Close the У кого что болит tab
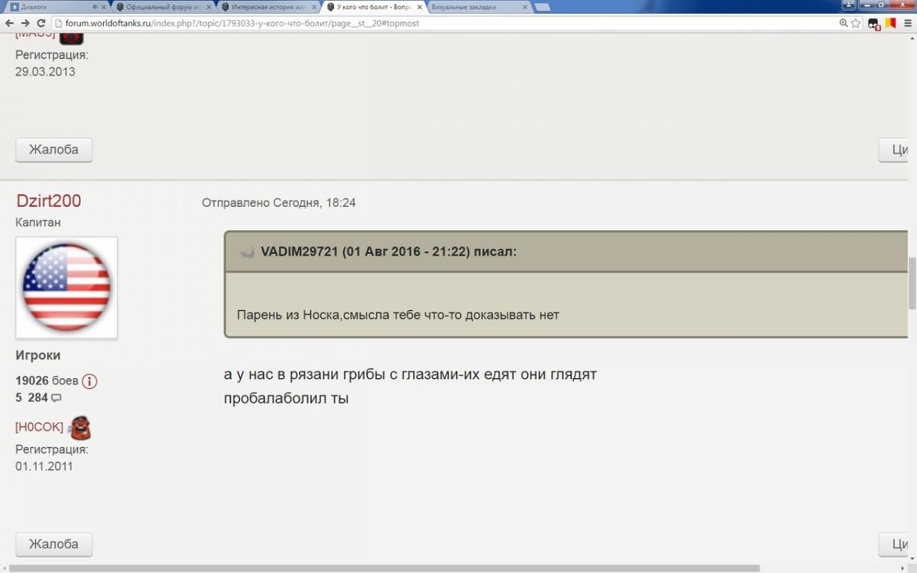The width and height of the screenshot is (917, 573). [419, 7]
